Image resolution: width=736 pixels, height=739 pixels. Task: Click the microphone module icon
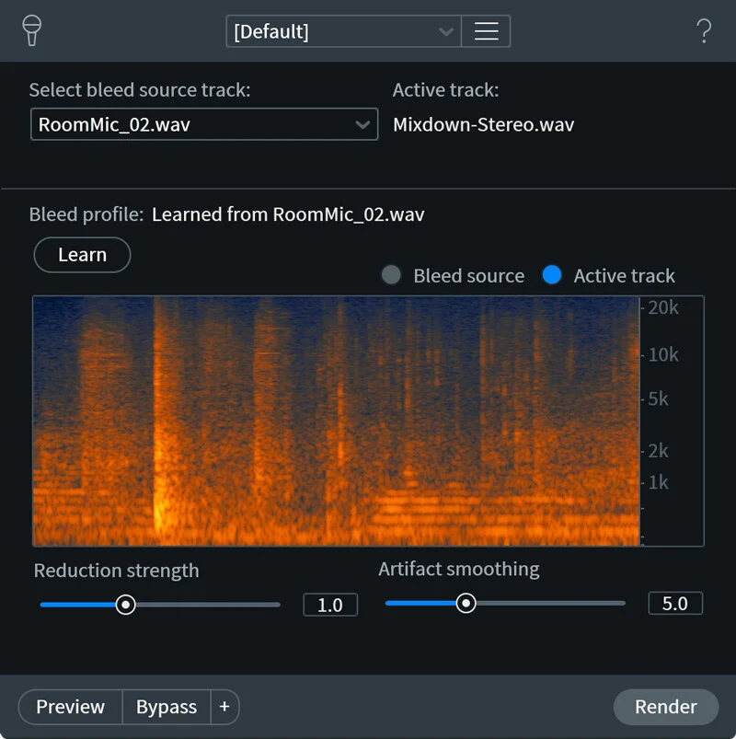pyautogui.click(x=33, y=30)
